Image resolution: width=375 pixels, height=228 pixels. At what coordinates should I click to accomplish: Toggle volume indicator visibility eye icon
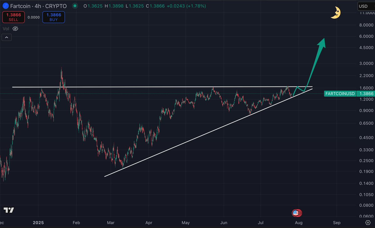(15, 29)
